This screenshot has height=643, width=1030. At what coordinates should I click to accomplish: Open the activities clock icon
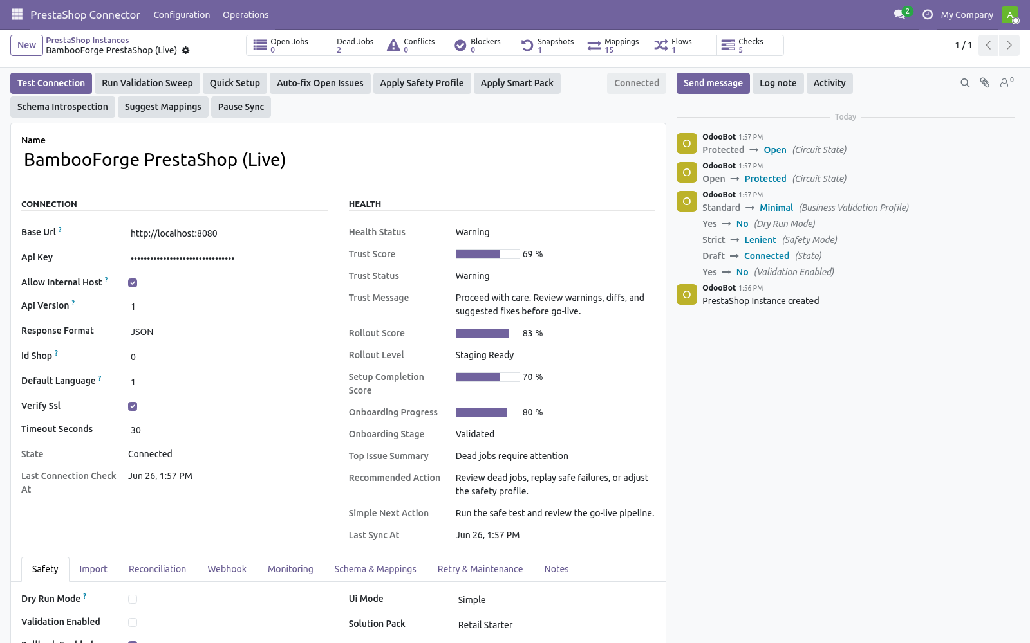pos(928,14)
